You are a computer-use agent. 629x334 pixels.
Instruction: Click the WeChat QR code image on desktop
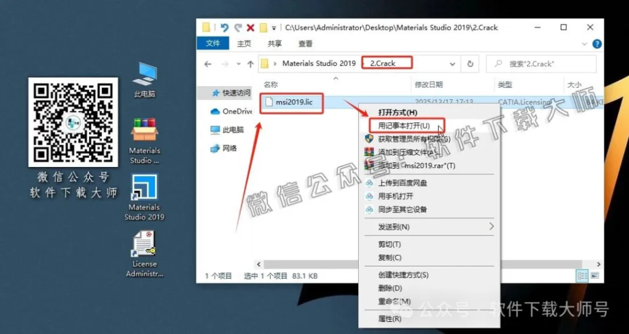(x=73, y=122)
